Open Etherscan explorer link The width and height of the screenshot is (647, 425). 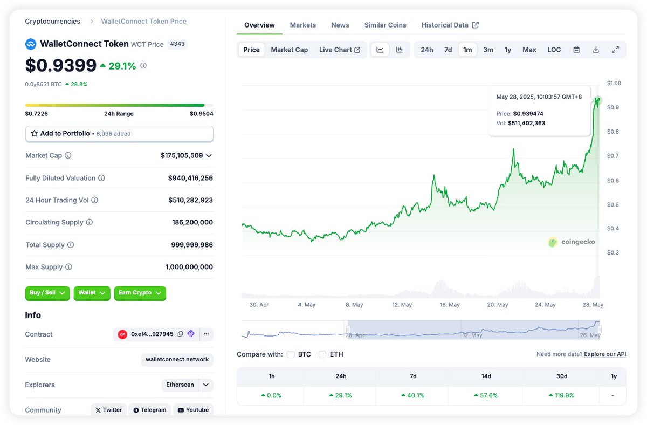(181, 385)
